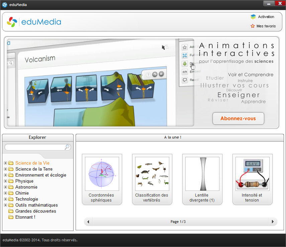This screenshot has width=286, height=247.
Task: Close the eduMedia window
Action: (x=280, y=3)
